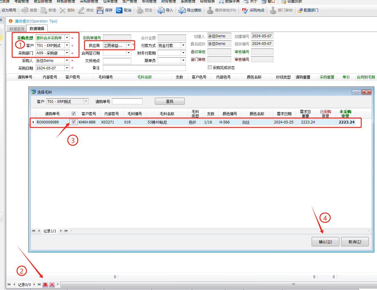Click the 最终审核(F9) final audit icon

[x=210, y=10]
